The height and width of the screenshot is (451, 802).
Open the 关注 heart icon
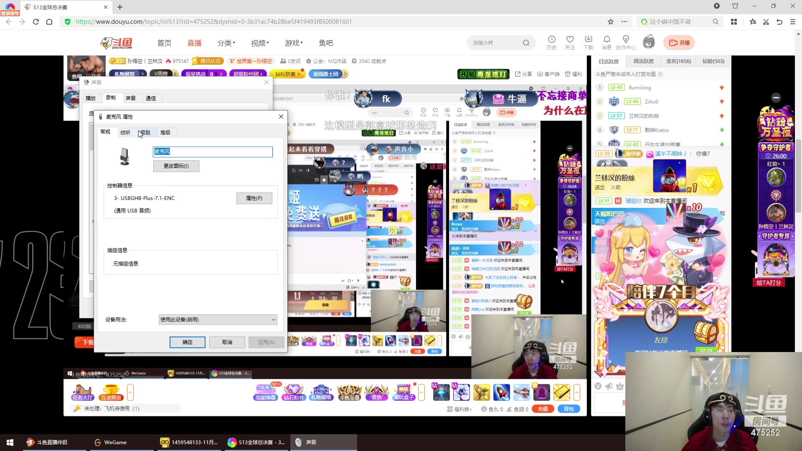(x=570, y=43)
